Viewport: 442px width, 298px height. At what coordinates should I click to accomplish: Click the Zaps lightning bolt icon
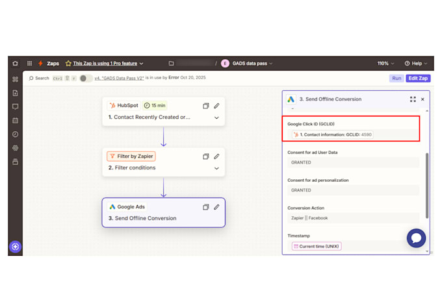(40, 64)
